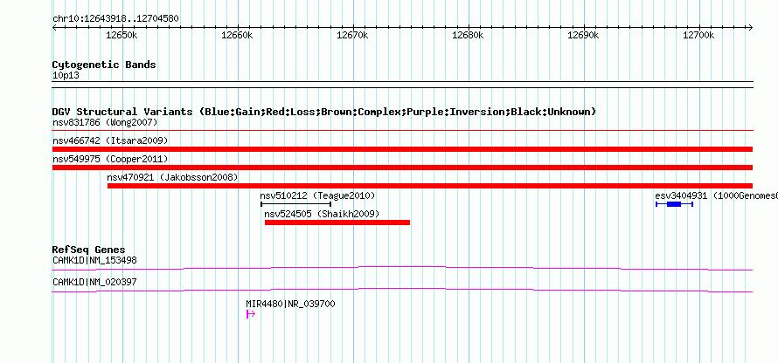
Task: Click the RefSeq Genes track heading
Action: click(89, 250)
